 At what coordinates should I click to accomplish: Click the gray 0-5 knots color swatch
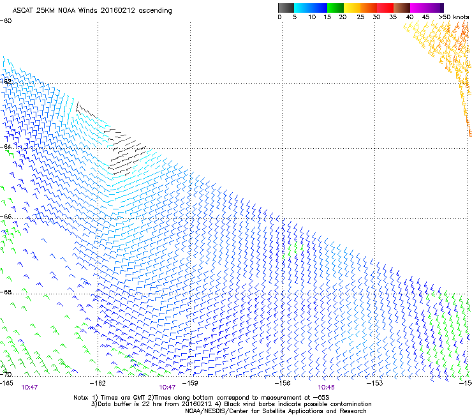point(286,8)
